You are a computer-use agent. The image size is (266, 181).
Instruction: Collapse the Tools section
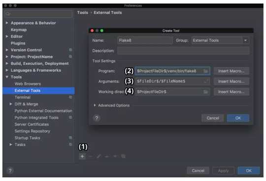[7, 77]
